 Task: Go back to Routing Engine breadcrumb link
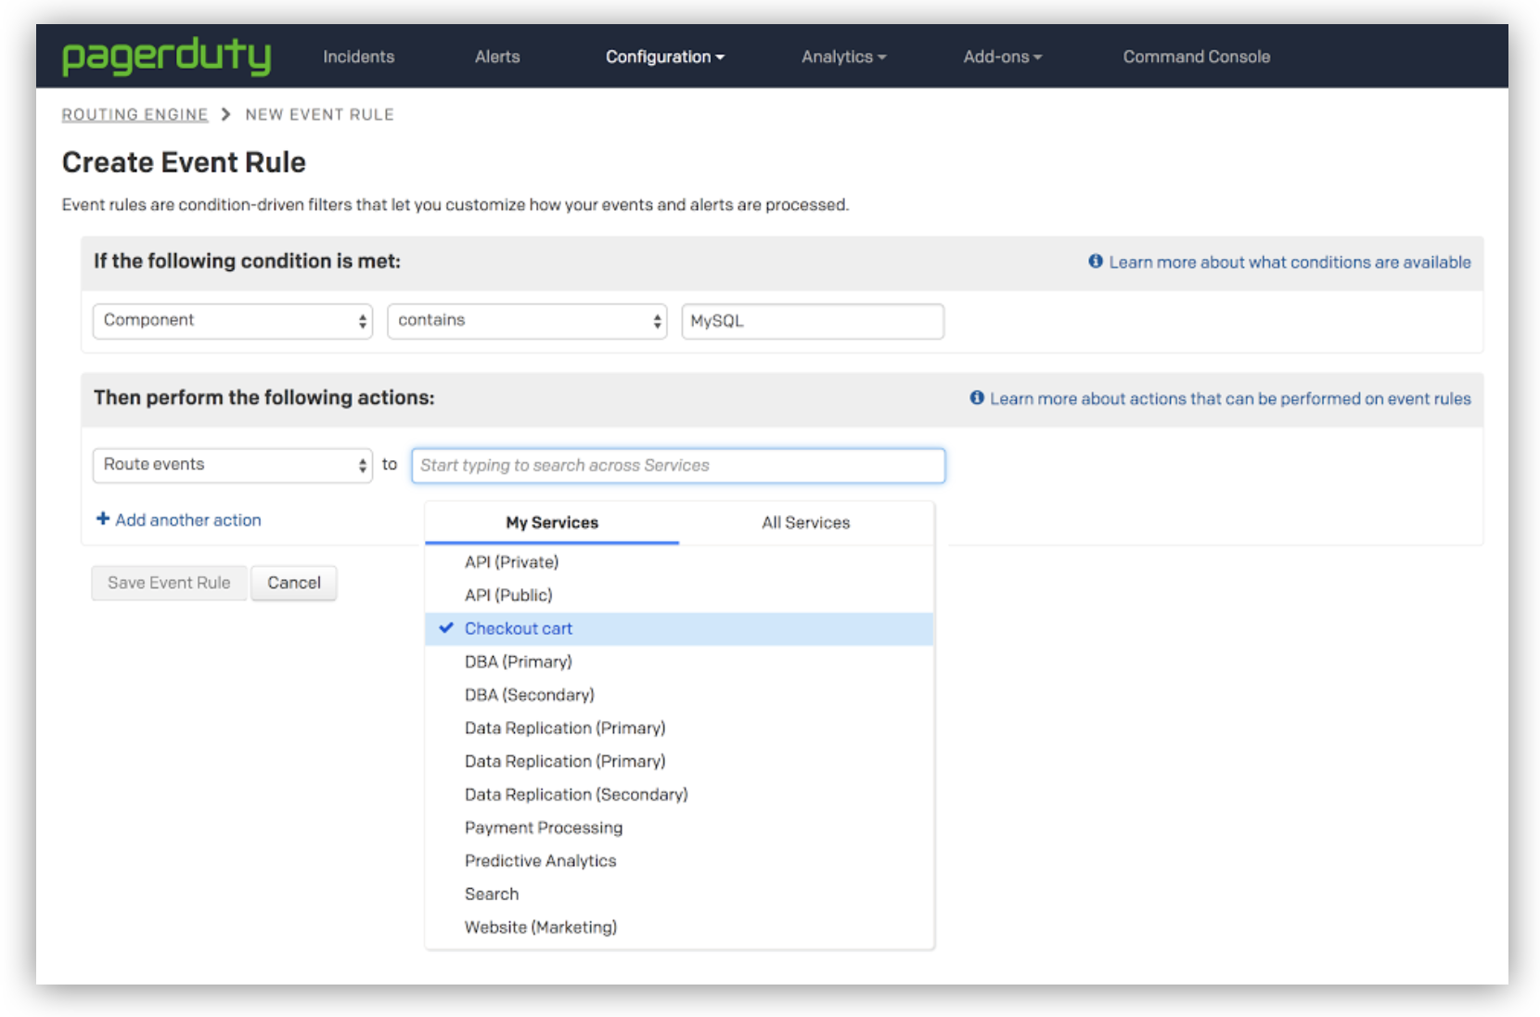tap(135, 114)
